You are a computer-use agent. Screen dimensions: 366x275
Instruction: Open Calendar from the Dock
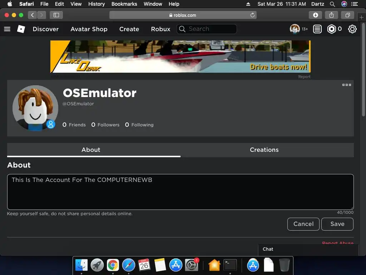[x=144, y=265]
